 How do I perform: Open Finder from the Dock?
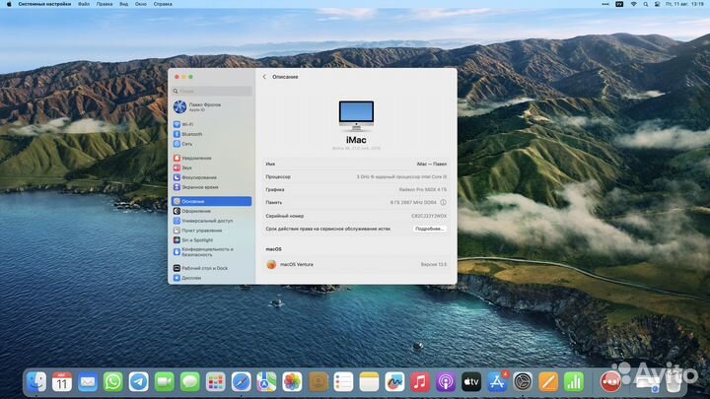pos(36,382)
